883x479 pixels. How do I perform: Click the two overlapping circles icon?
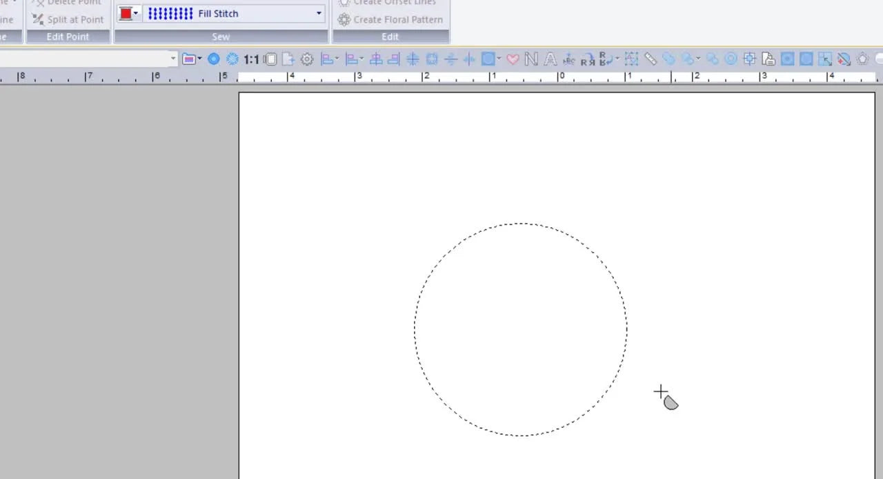pyautogui.click(x=669, y=59)
